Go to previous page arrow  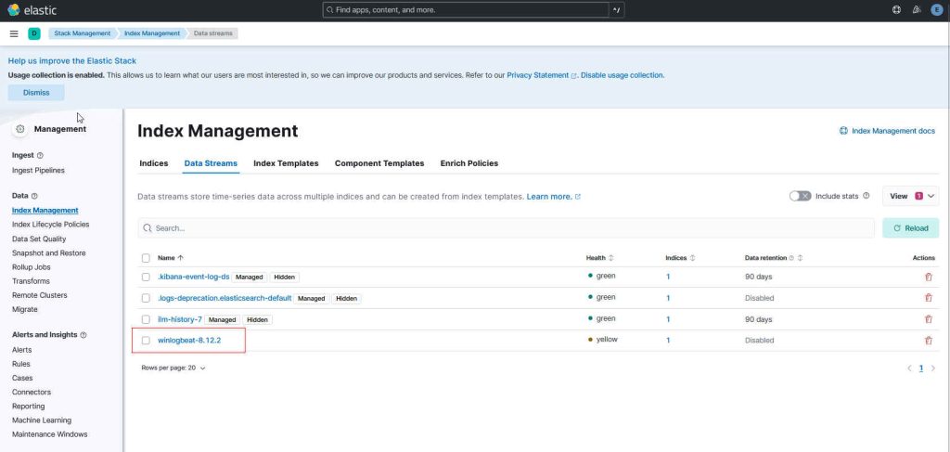coord(909,368)
